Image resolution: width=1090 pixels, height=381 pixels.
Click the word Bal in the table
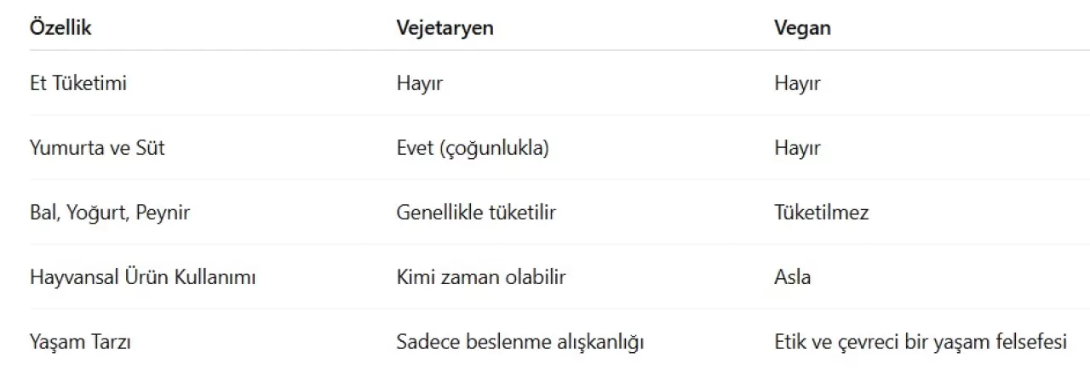click(x=43, y=213)
